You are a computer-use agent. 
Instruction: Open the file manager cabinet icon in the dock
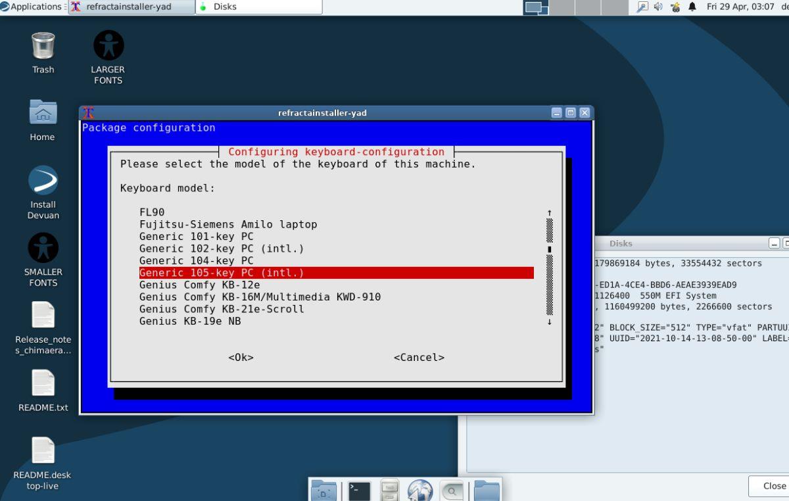389,490
